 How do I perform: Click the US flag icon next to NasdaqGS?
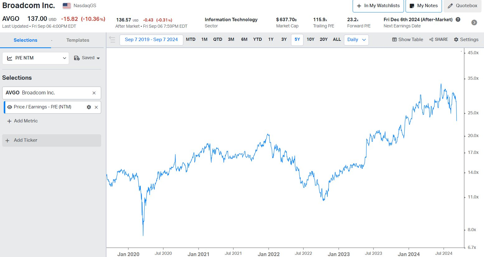(x=67, y=6)
